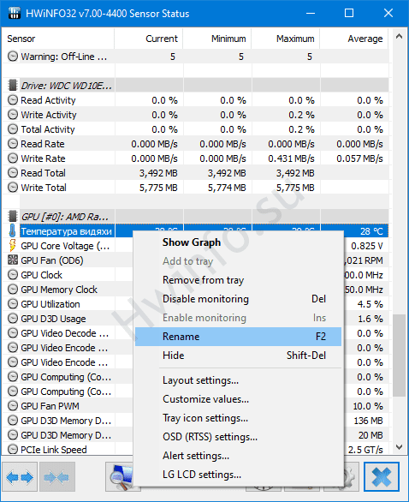Click the Sensor column header
Viewport: 409px width, 502px height.
point(58,39)
